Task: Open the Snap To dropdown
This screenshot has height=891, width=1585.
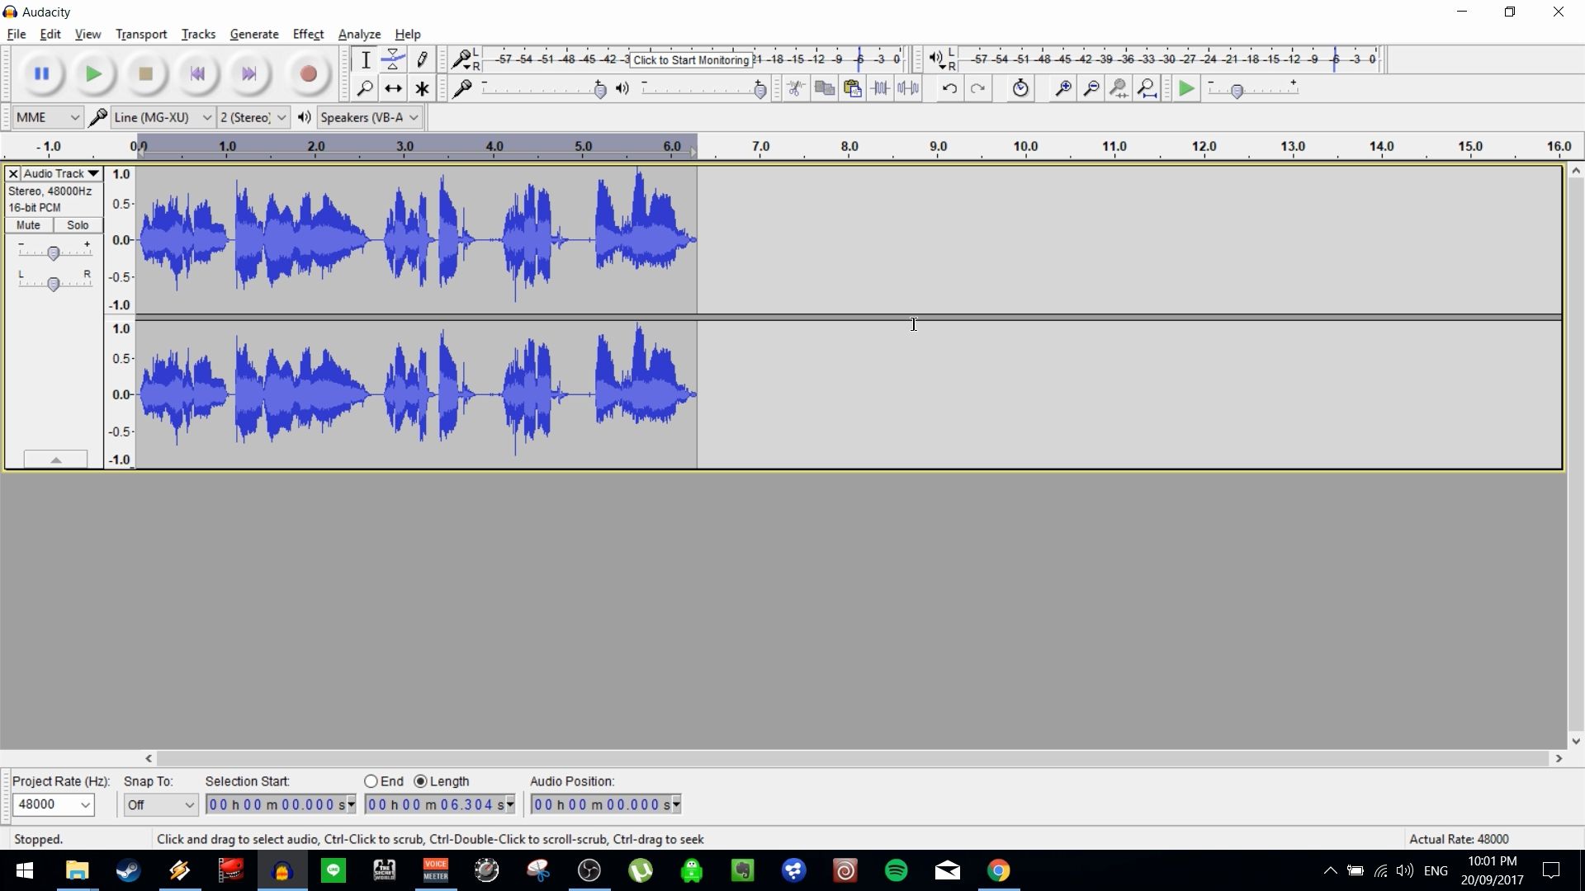Action: pyautogui.click(x=160, y=804)
